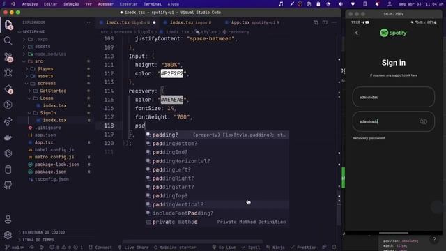Click the music note icon in menu bar
This screenshot has width=446, height=251.
pyautogui.click(x=281, y=4)
